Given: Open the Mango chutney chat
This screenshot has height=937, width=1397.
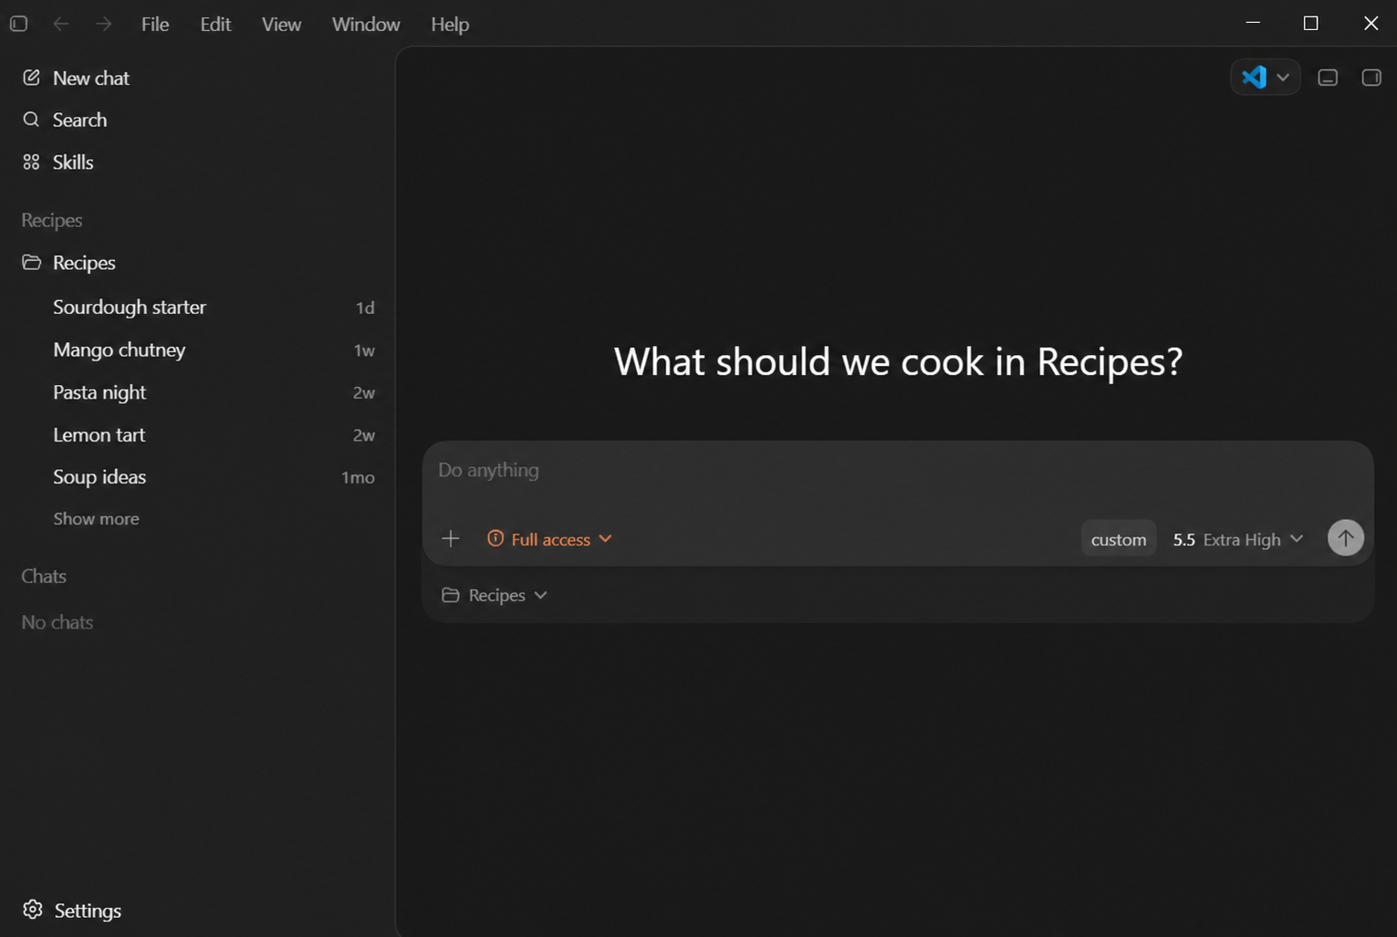Looking at the screenshot, I should (198, 350).
